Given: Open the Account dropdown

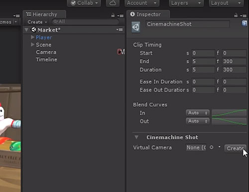Looking at the screenshot, I should [x=142, y=3].
